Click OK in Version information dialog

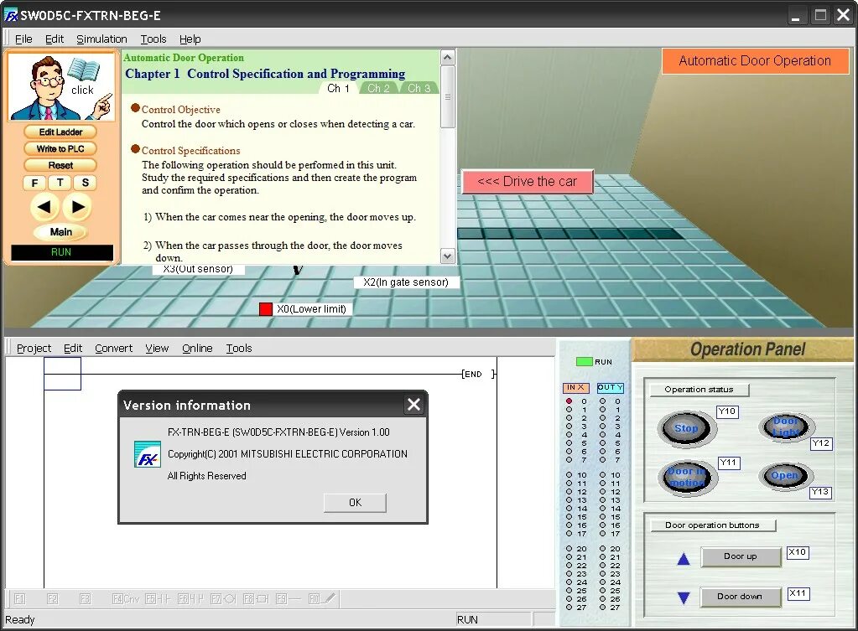point(355,503)
